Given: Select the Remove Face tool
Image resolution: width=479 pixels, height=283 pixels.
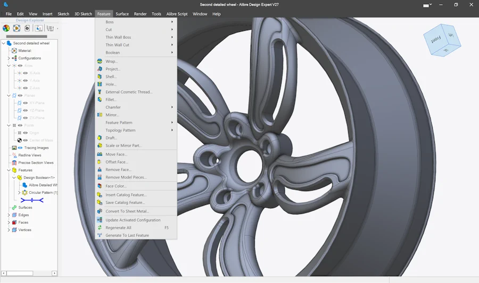Looking at the screenshot, I should click(136, 169).
